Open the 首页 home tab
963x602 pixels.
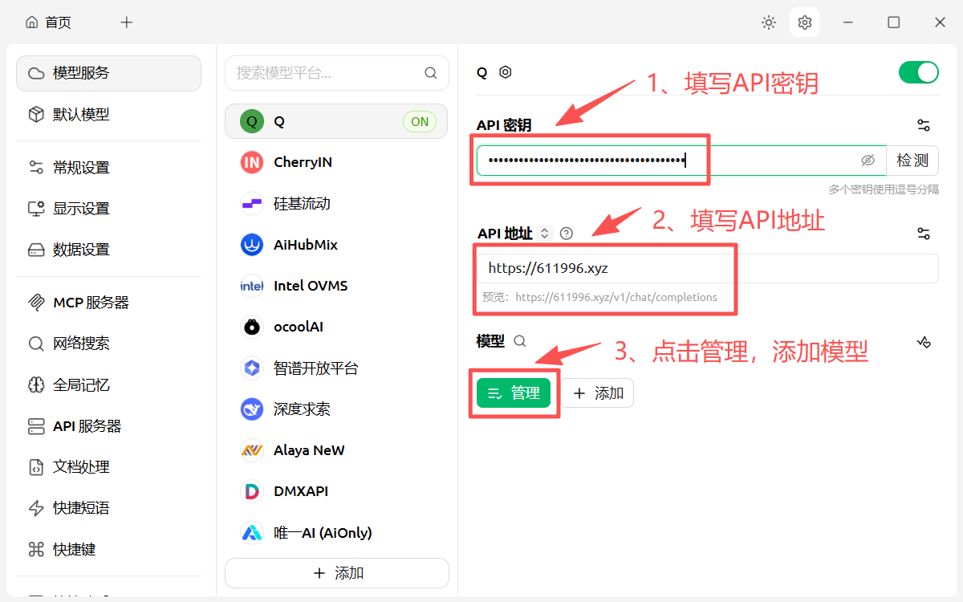pyautogui.click(x=48, y=22)
